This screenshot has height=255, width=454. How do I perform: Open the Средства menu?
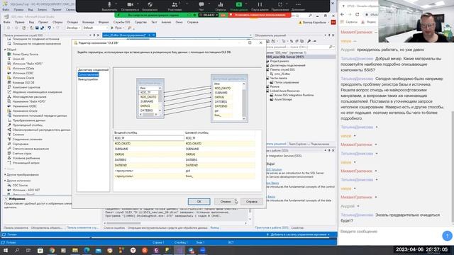(140, 22)
